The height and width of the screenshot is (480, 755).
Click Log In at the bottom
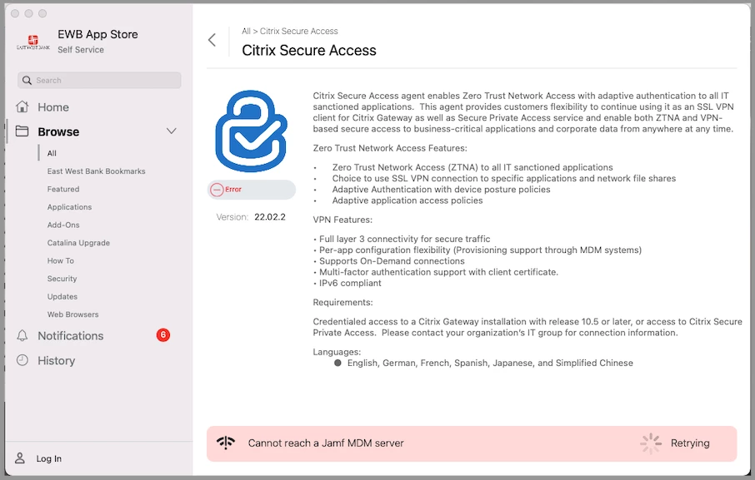[49, 458]
